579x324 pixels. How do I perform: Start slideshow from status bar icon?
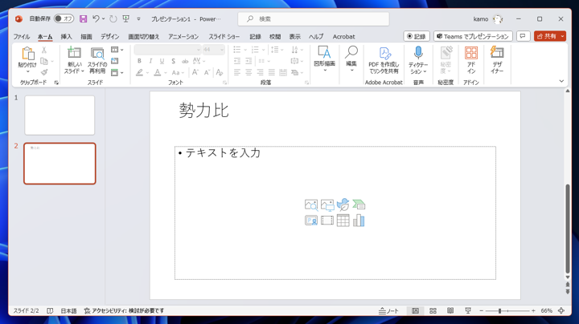click(468, 311)
